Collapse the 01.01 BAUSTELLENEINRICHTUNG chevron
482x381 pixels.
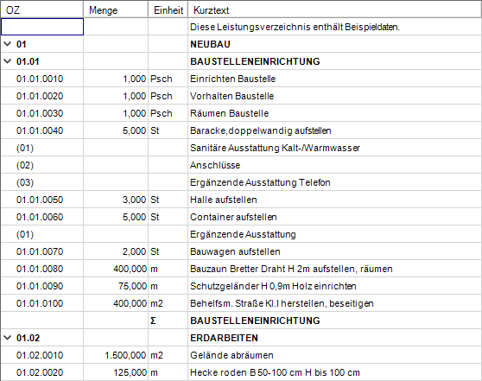tap(8, 61)
